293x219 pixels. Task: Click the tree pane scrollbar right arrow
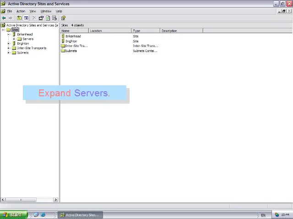pyautogui.click(x=55, y=200)
